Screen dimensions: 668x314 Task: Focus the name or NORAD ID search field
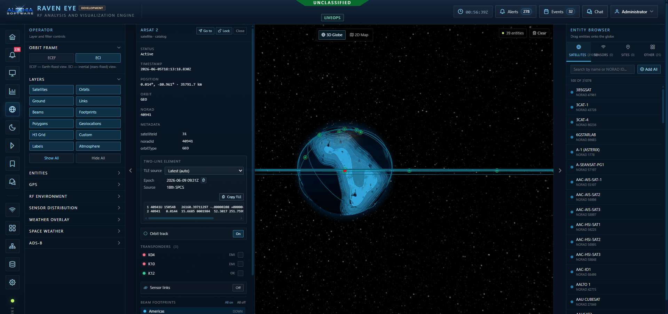click(602, 69)
